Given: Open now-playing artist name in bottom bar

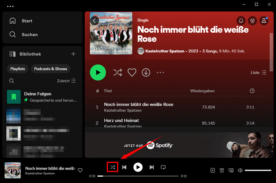Looking at the screenshot, I should coord(40,173).
